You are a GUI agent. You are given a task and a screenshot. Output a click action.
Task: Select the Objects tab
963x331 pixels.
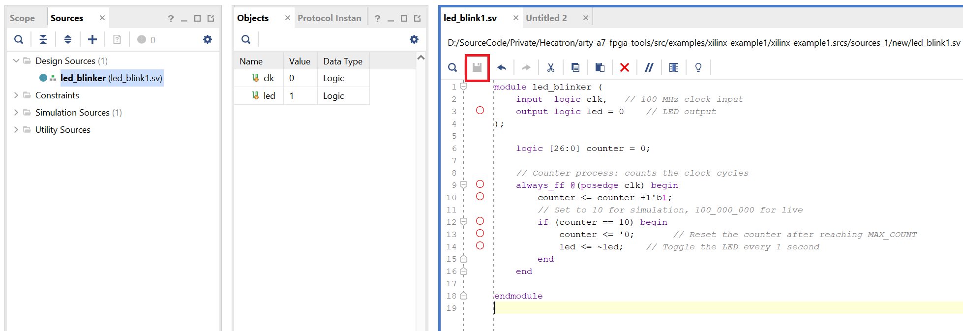click(x=253, y=18)
